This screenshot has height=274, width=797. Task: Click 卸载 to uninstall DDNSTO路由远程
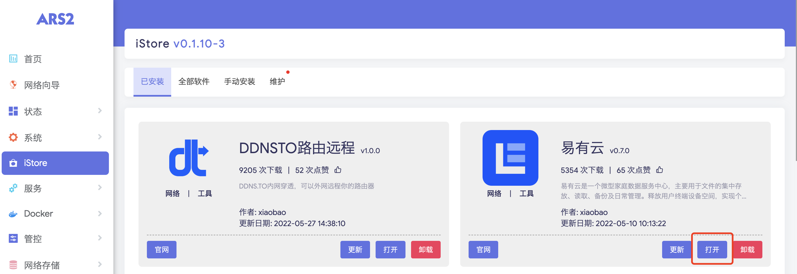(x=426, y=249)
